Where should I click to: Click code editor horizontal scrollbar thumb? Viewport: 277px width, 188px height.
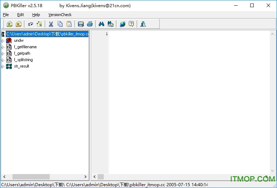click(x=101, y=177)
